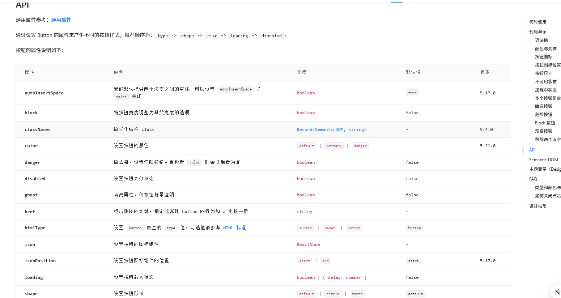Open Semantic DOM section link
561x298 pixels.
[x=543, y=160]
